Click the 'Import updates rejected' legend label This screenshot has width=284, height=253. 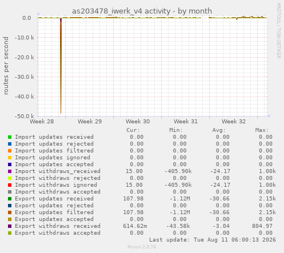(x=54, y=144)
